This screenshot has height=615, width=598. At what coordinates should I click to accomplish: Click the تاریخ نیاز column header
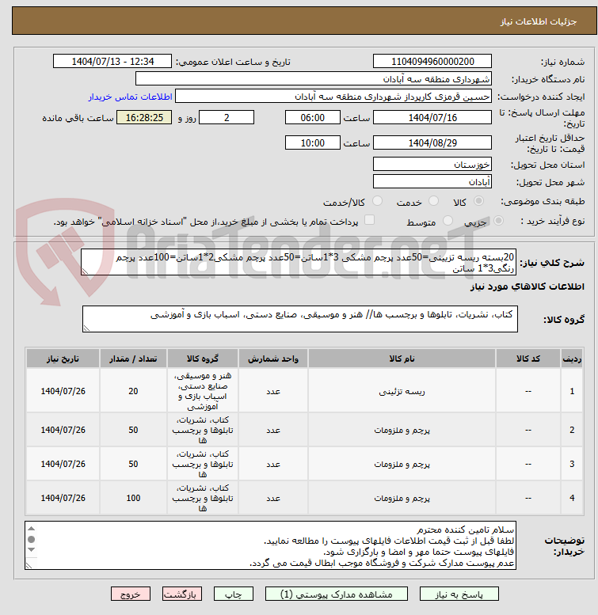point(63,359)
